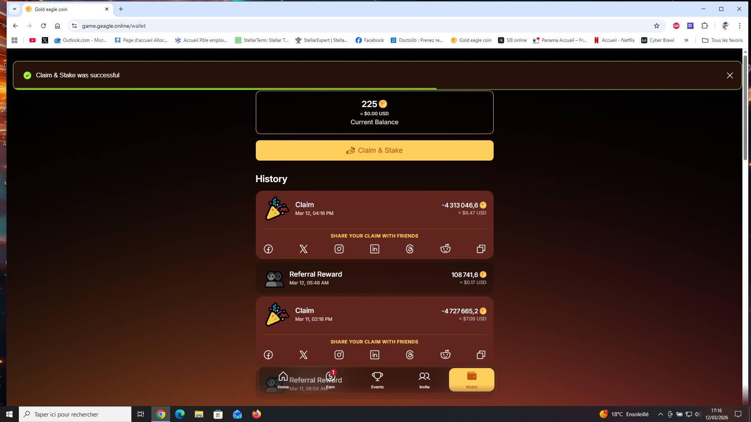
Task: Share Mar 11 claim on Reddit icon
Action: coord(446,355)
